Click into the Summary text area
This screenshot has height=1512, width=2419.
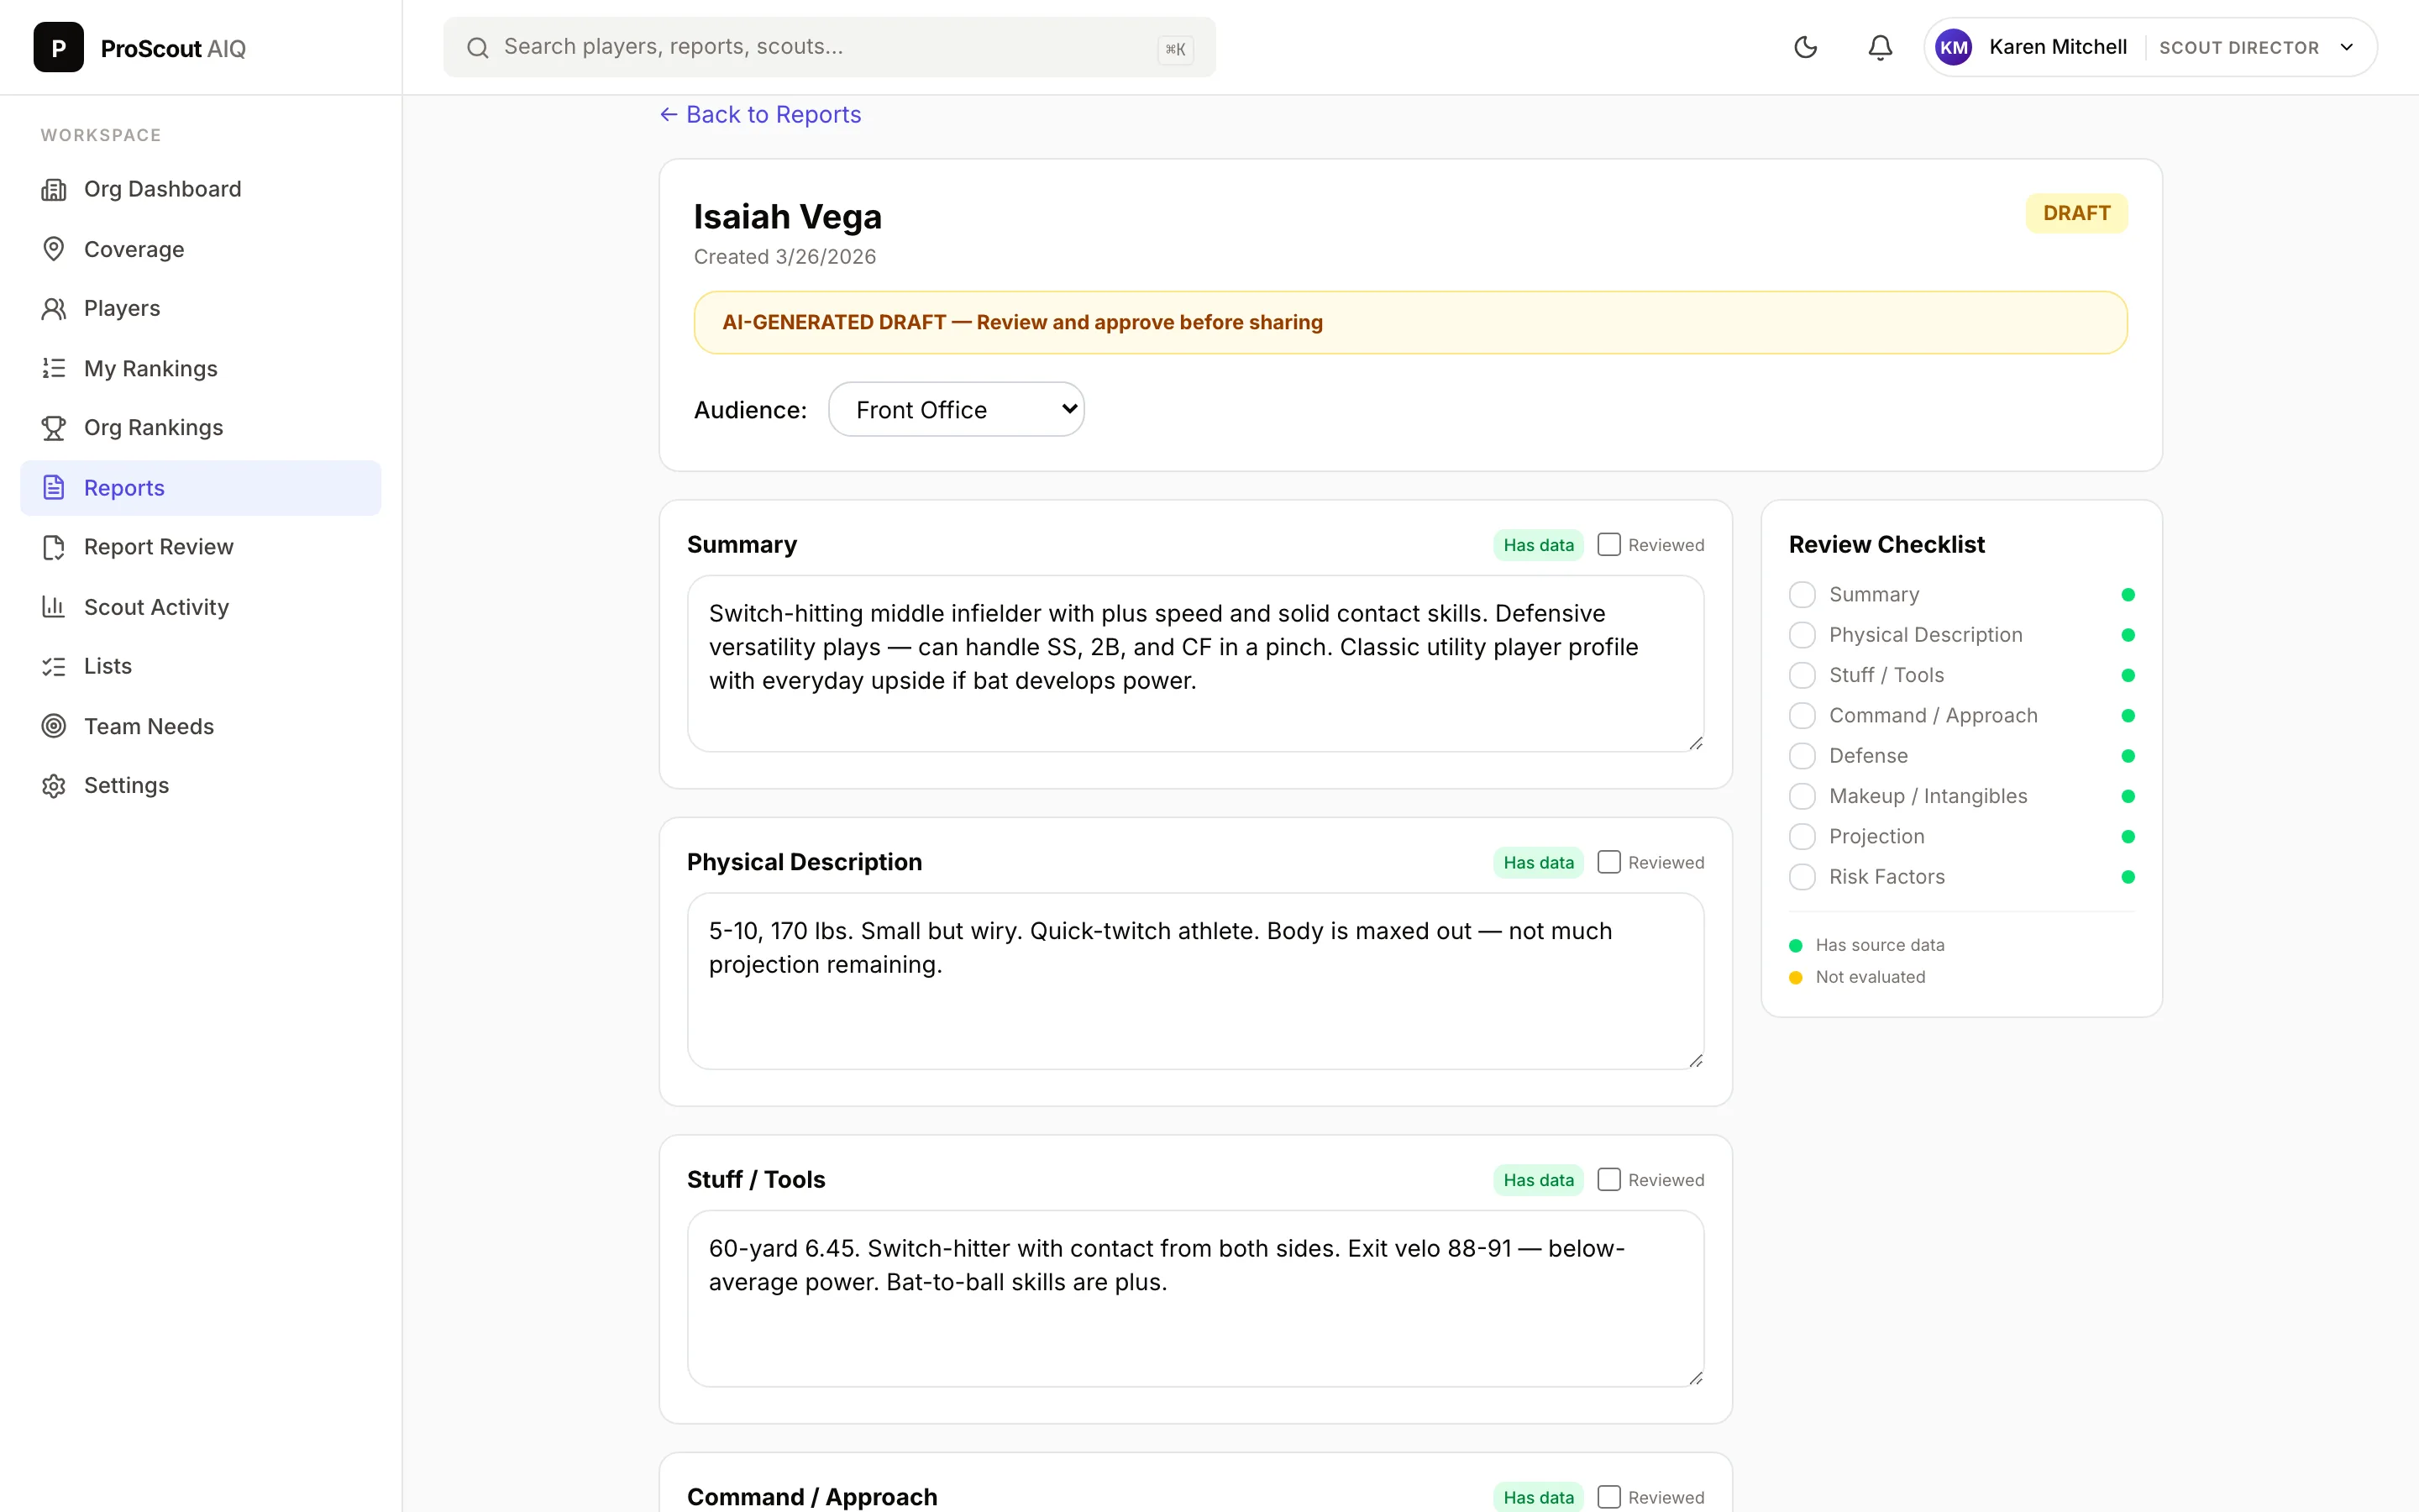1195,663
